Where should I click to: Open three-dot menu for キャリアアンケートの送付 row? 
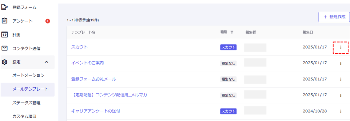341,111
